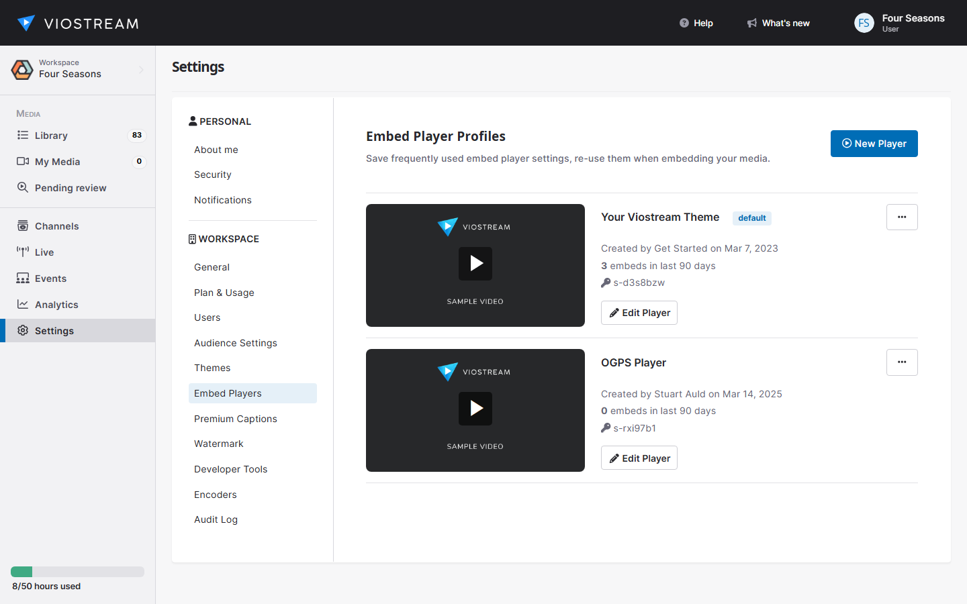Click the What's new megaphone icon
Screen dimensions: 967x604
pos(752,23)
